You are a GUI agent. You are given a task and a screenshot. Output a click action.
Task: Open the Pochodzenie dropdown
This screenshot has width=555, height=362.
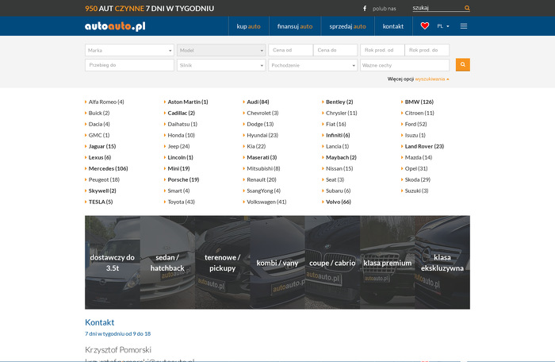click(x=312, y=65)
